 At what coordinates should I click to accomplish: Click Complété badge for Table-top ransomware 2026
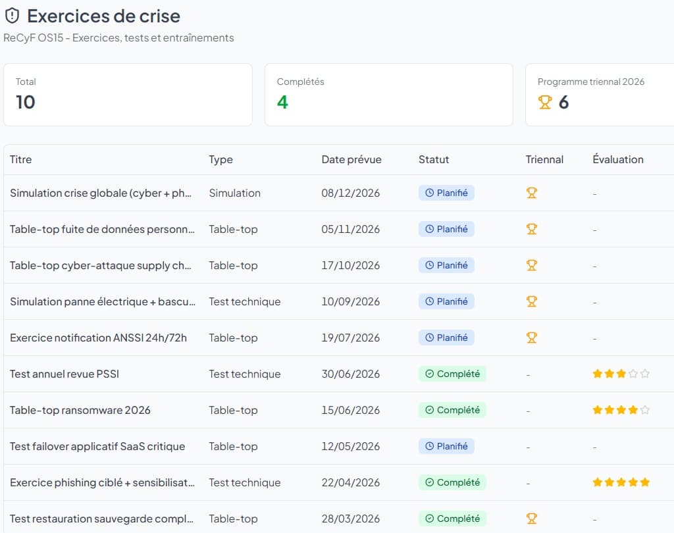[452, 410]
